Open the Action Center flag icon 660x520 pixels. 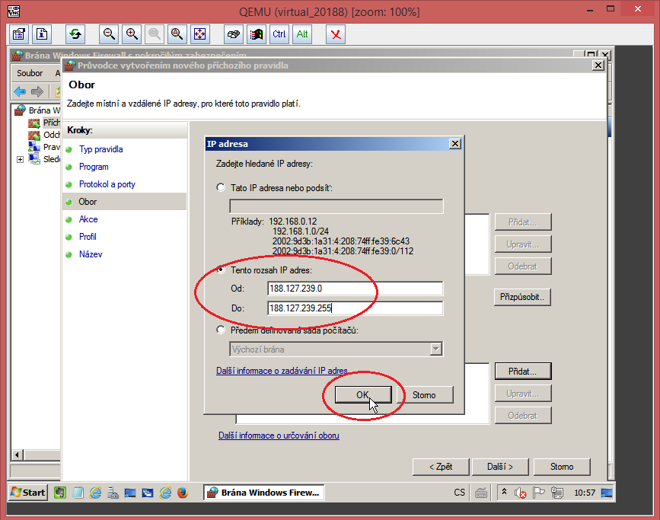tap(538, 492)
